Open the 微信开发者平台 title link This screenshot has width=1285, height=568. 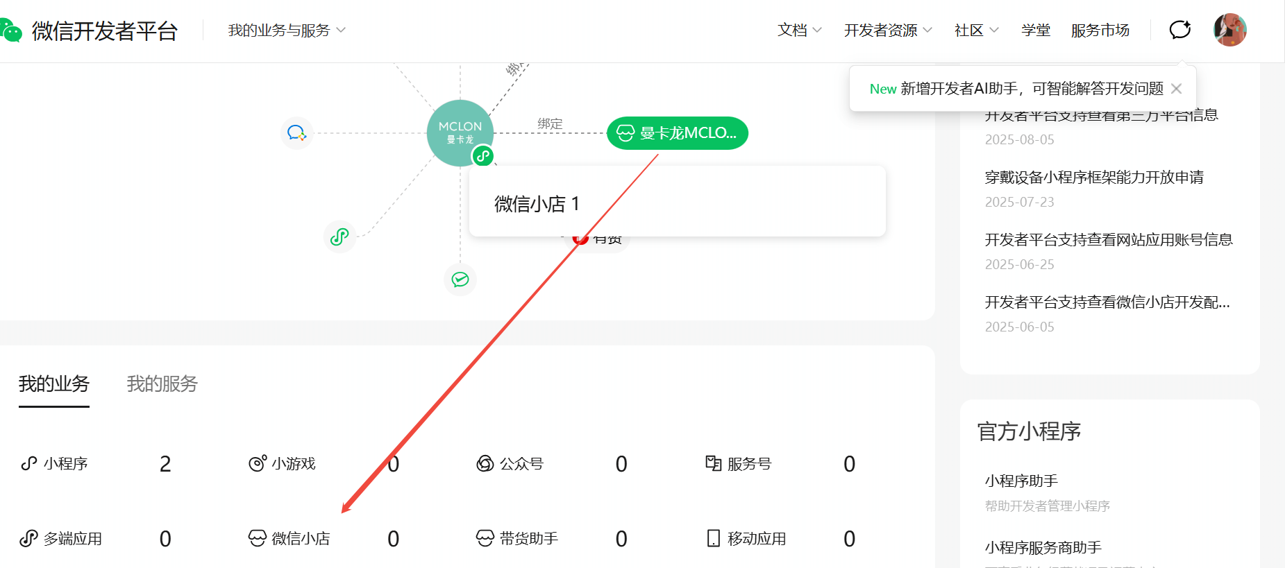point(105,31)
